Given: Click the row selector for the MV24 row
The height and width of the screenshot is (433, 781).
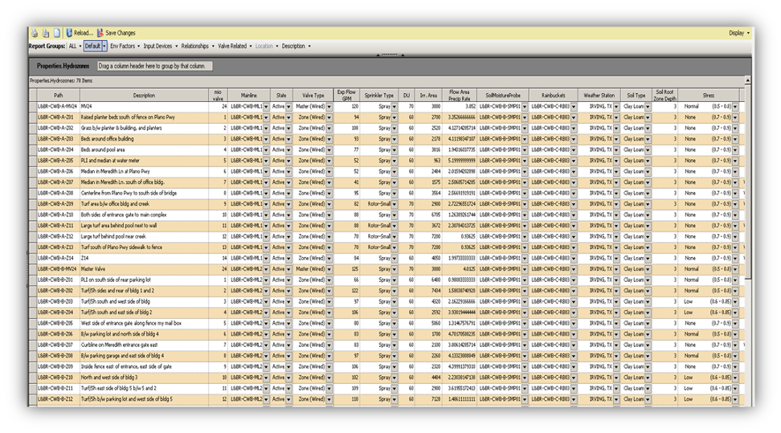Looking at the screenshot, I should pos(33,107).
